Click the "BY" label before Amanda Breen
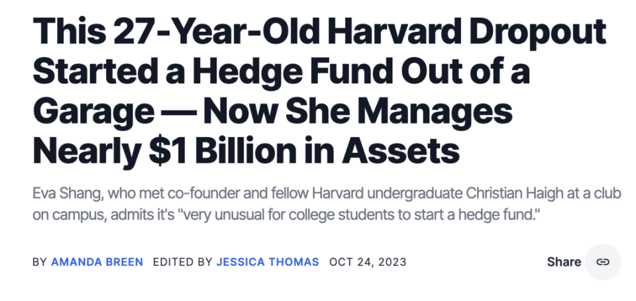This screenshot has height=301, width=636. pos(40,262)
